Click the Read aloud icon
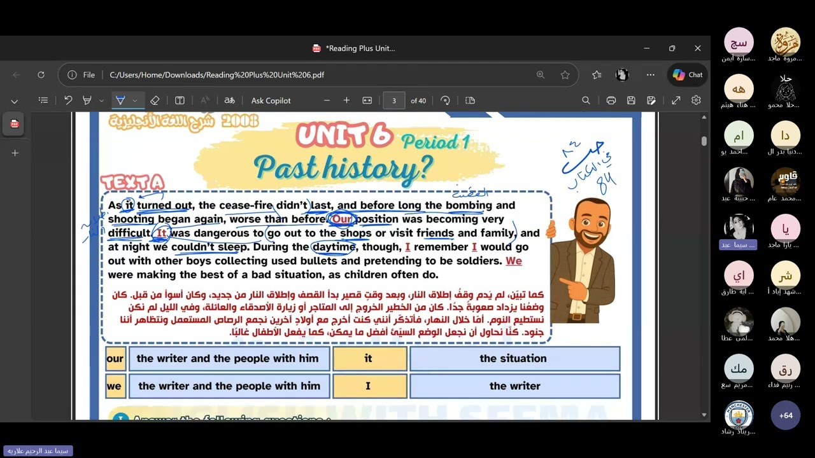Image resolution: width=815 pixels, height=458 pixels. (205, 101)
